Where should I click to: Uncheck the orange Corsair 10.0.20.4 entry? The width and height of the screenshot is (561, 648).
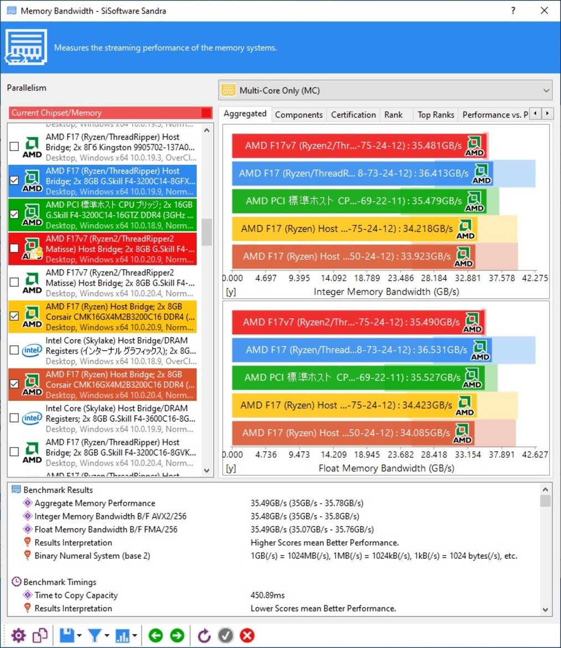click(14, 384)
